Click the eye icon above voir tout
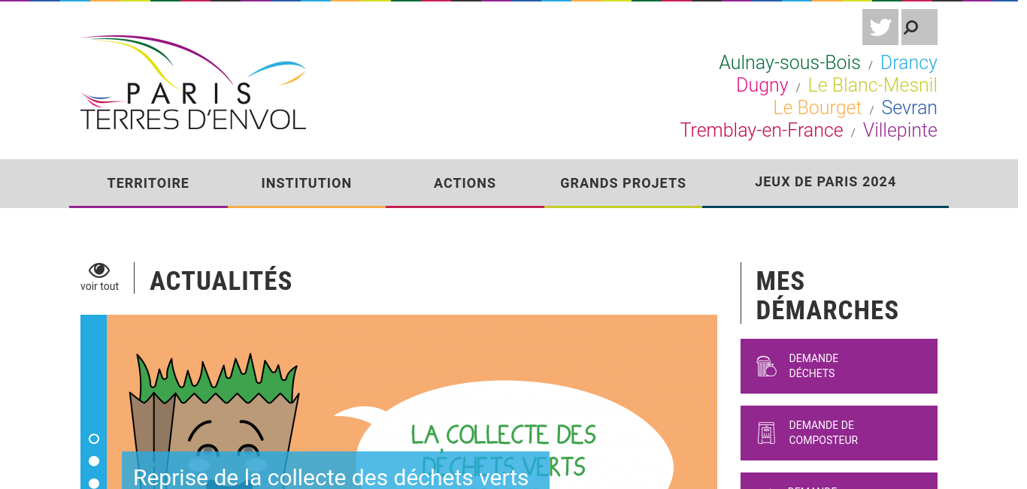The height and width of the screenshot is (489, 1027). (99, 270)
